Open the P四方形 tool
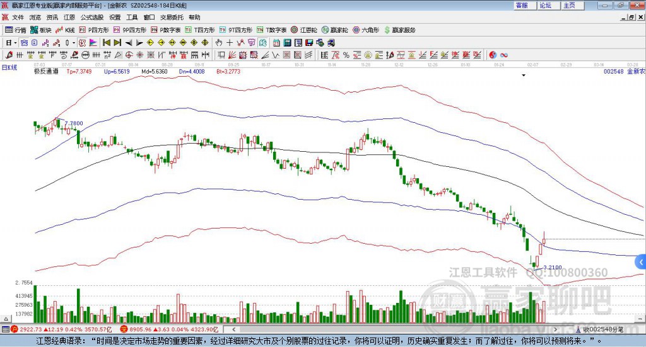Image resolution: width=646 pixels, height=347 pixels. click(x=94, y=30)
